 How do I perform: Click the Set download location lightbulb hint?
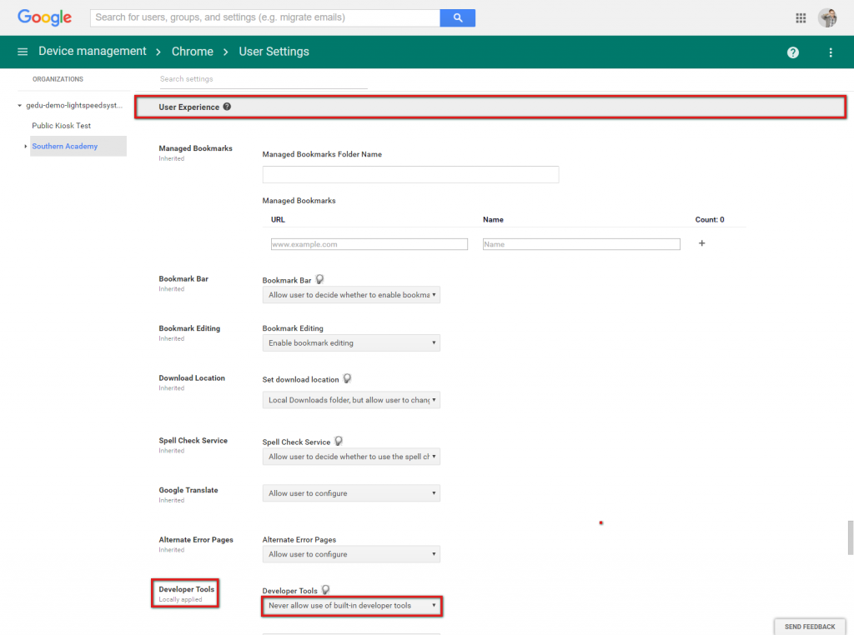pos(347,378)
